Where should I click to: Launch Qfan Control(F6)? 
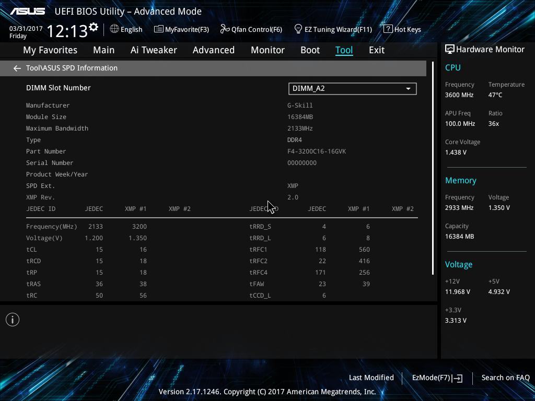click(251, 29)
